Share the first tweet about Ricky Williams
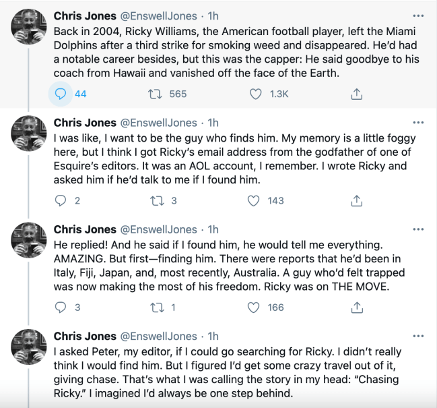This screenshot has height=408, width=437. coord(358,94)
